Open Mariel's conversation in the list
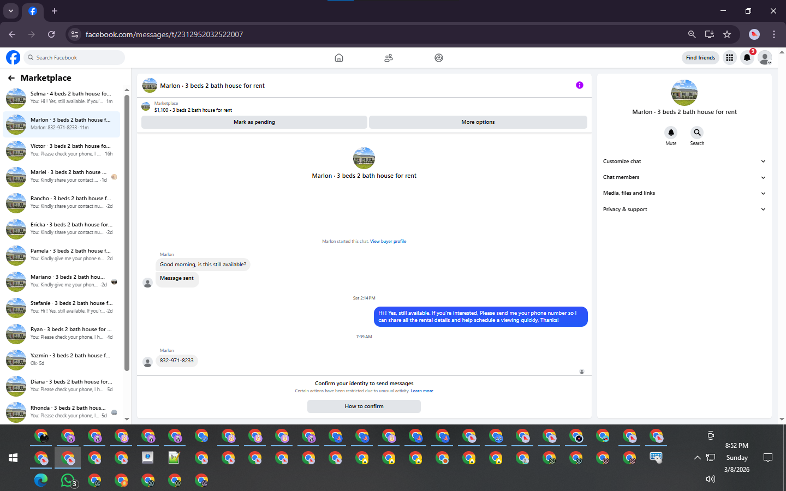The height and width of the screenshot is (491, 786). (62, 177)
